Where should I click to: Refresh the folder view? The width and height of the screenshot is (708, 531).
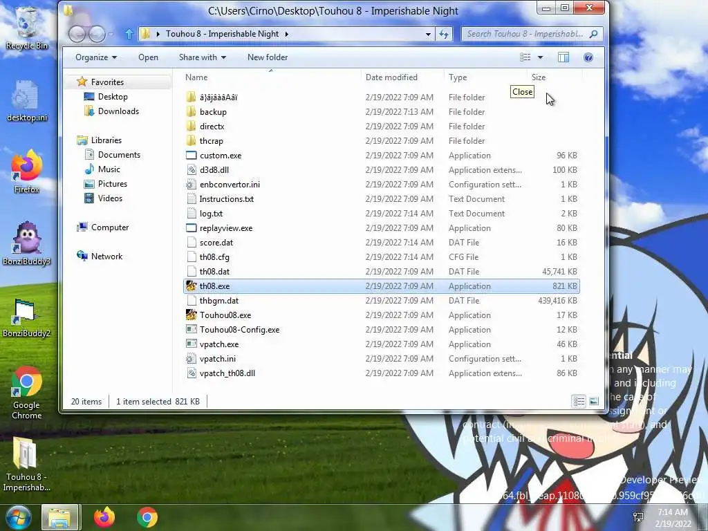tap(444, 34)
